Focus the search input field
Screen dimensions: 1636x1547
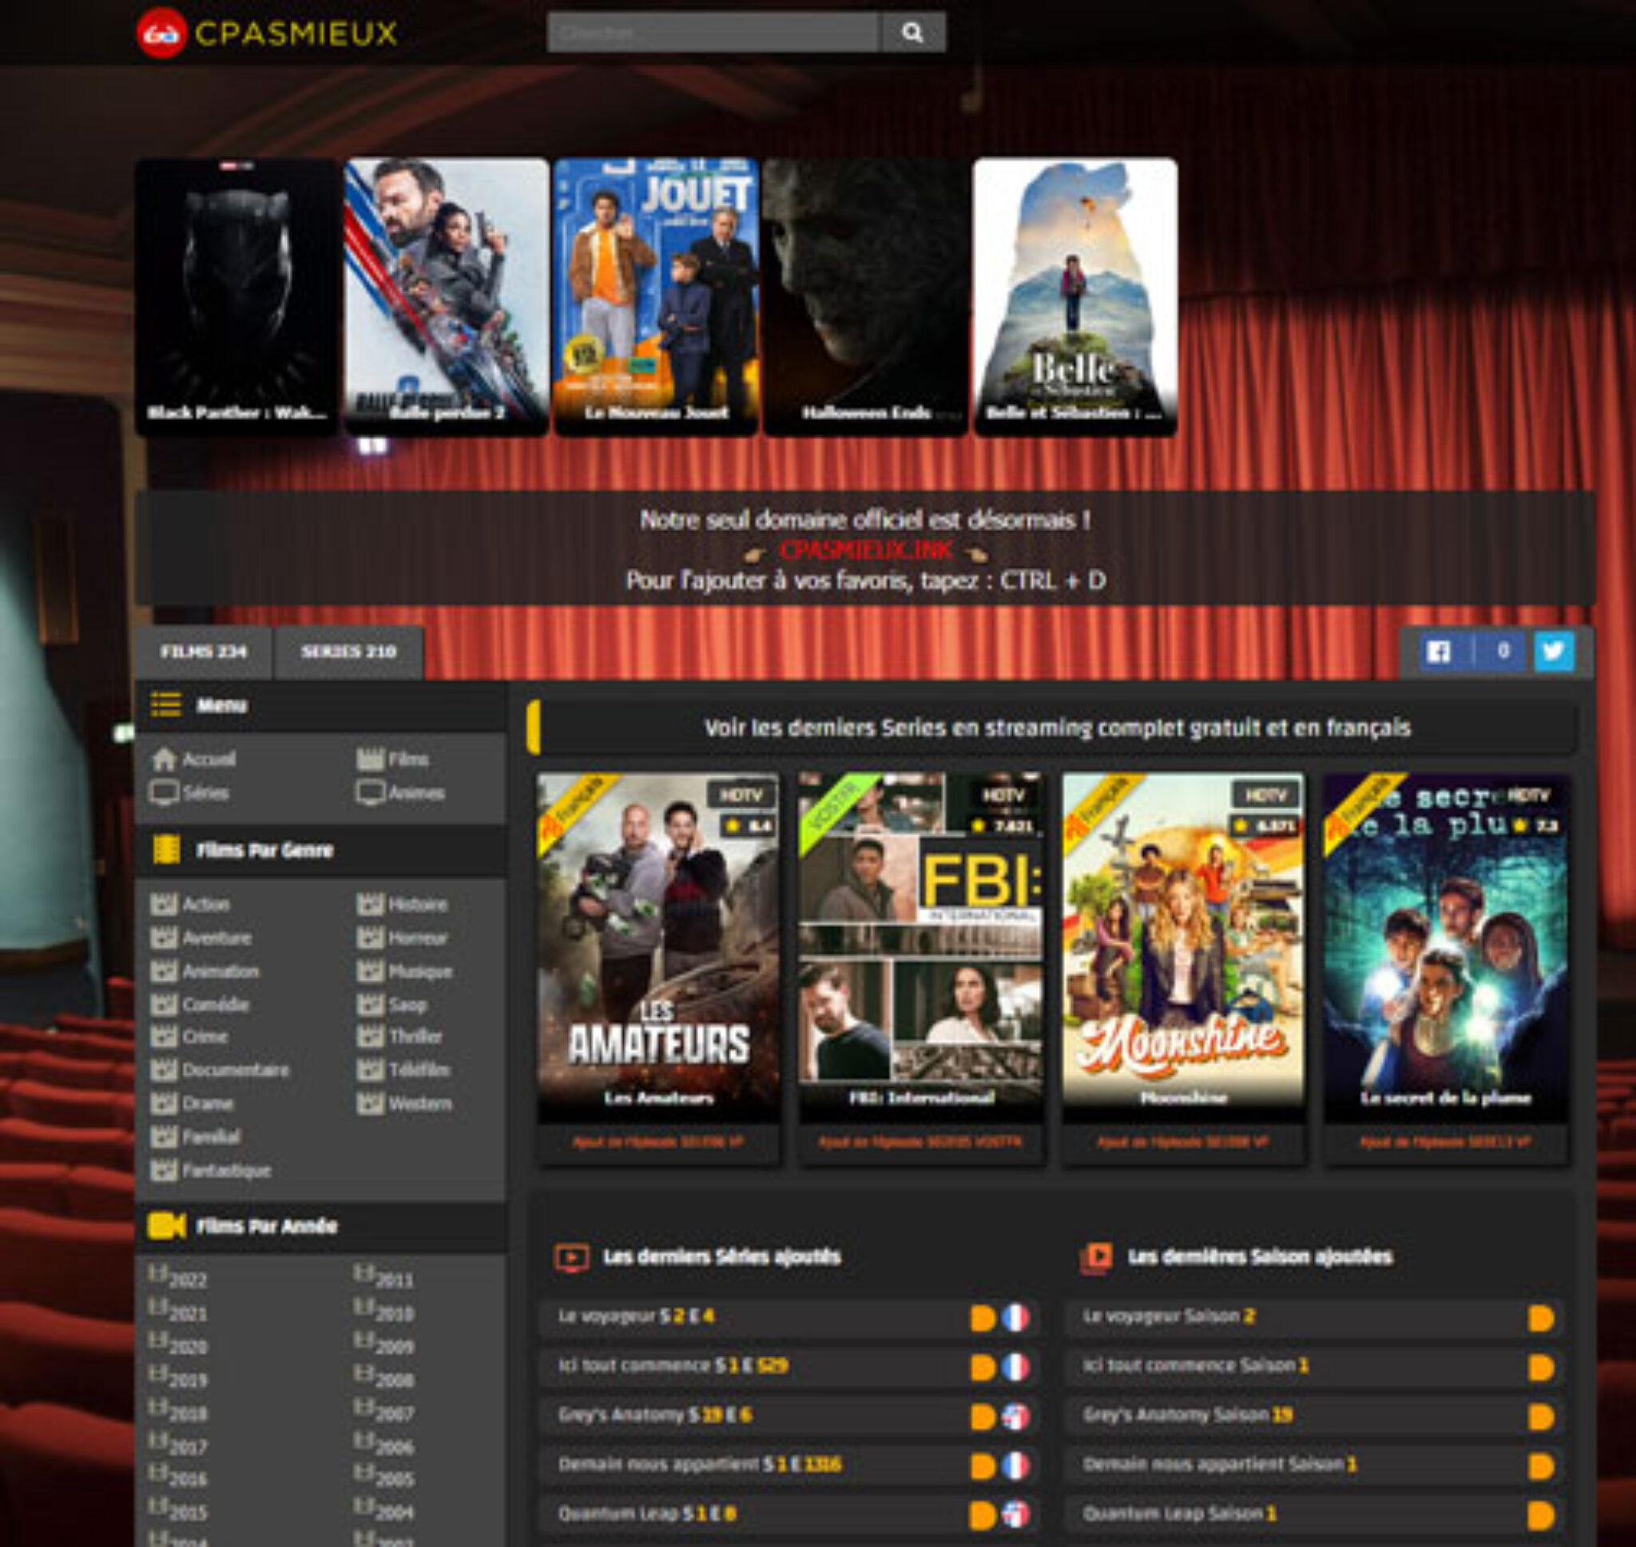tap(713, 32)
